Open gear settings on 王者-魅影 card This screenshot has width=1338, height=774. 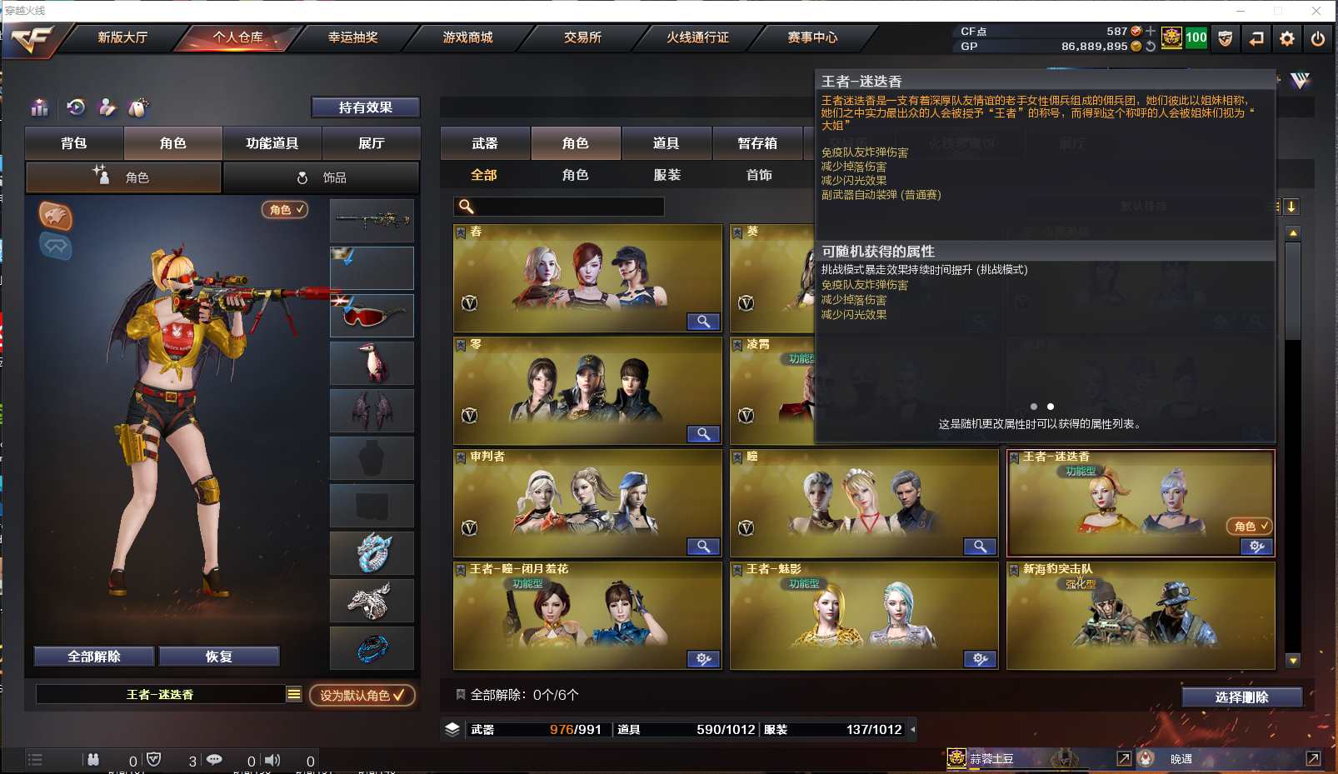[980, 659]
